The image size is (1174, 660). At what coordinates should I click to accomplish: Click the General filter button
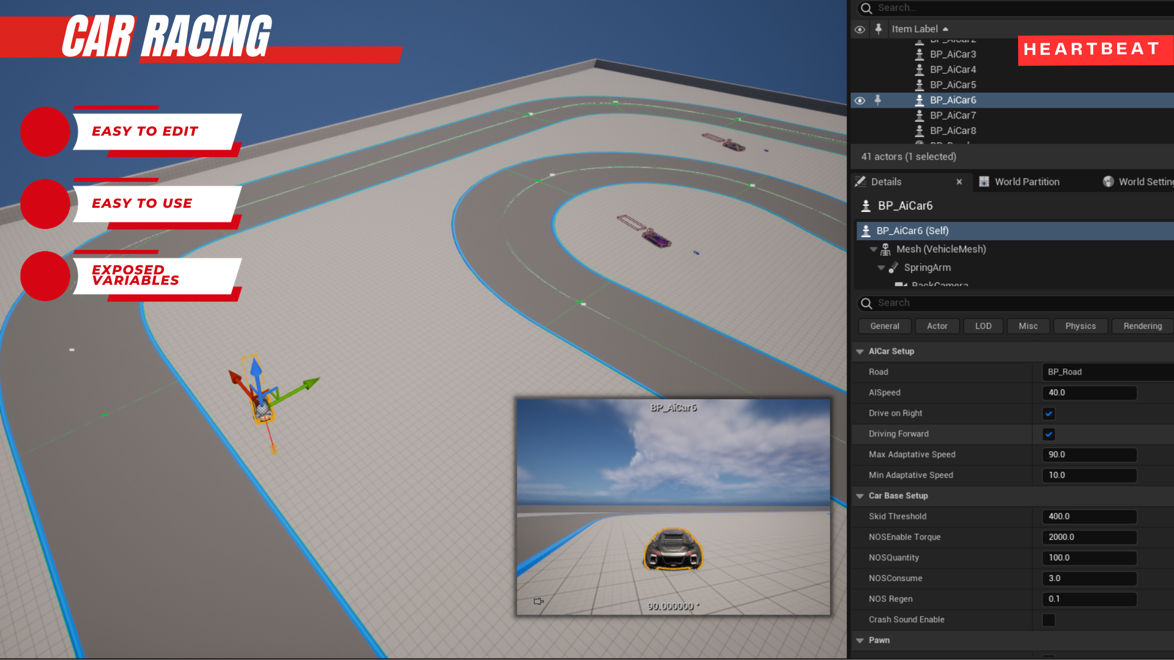tap(884, 326)
